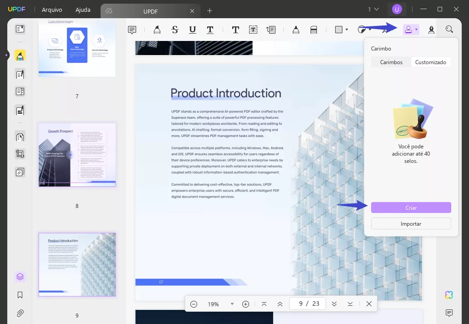
Task: Click the Importar button
Action: tap(411, 223)
